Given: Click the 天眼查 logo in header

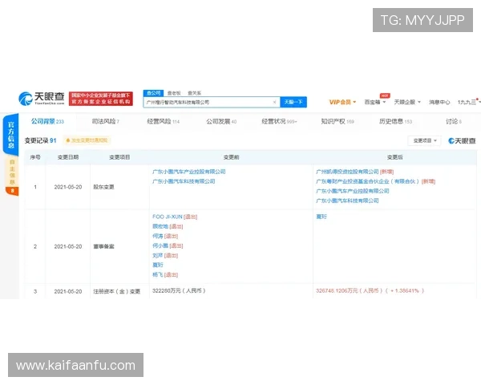Looking at the screenshot, I should 42,98.
